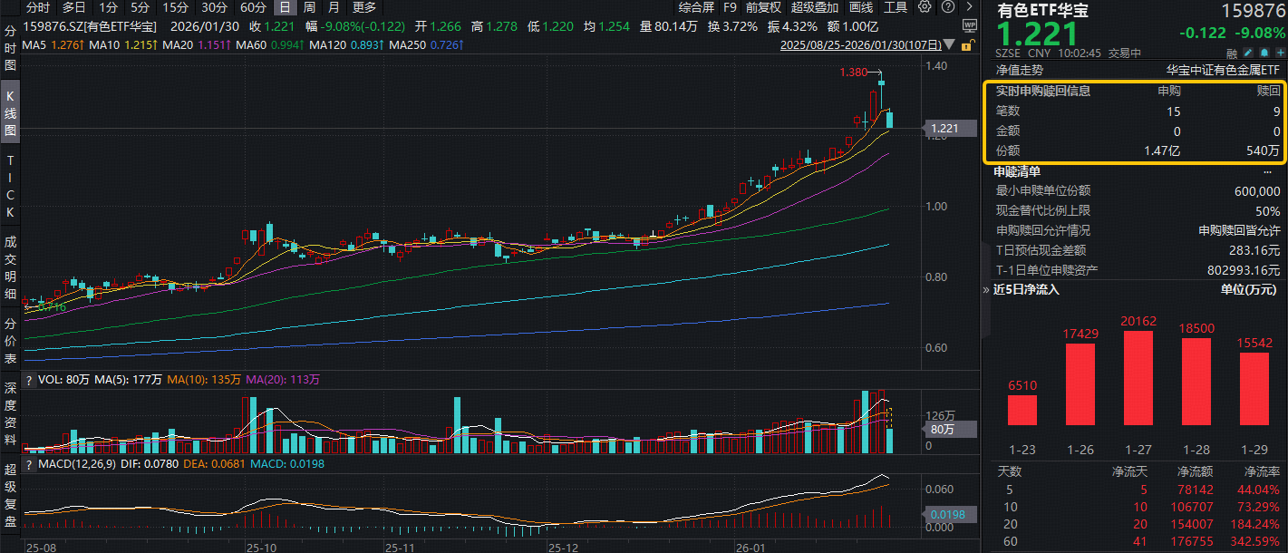The width and height of the screenshot is (1288, 553).
Task: Select the 周 weekly period tab
Action: [x=309, y=7]
